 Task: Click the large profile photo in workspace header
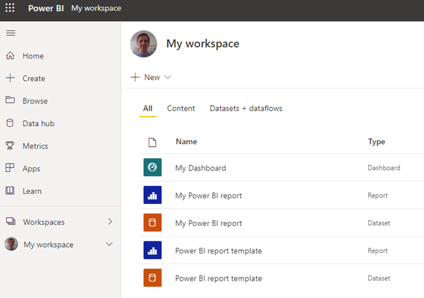143,44
